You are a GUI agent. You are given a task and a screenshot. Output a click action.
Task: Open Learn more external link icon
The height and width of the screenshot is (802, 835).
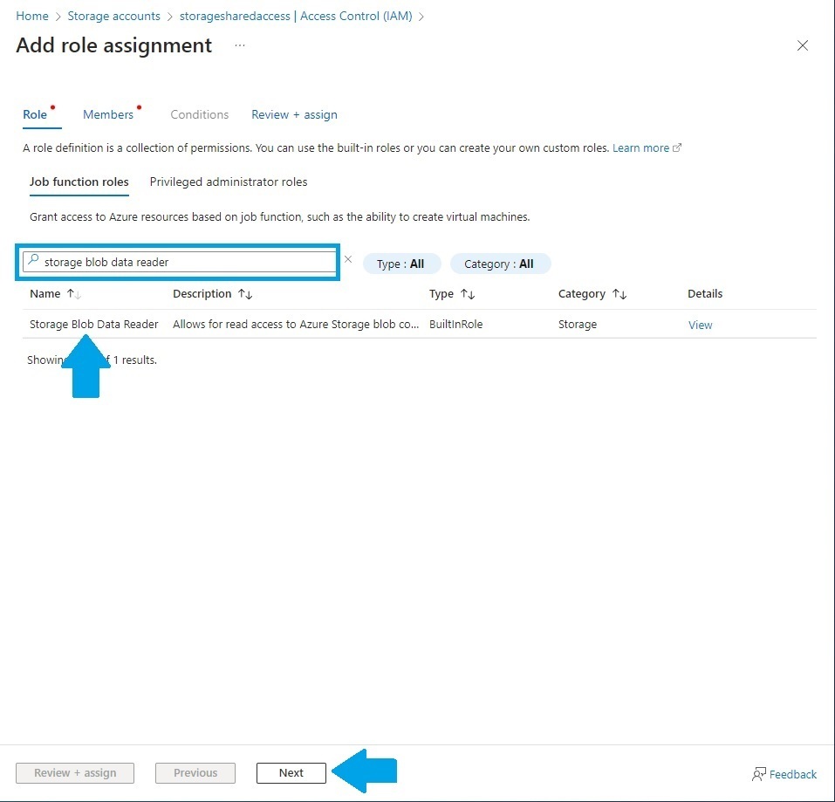click(677, 147)
